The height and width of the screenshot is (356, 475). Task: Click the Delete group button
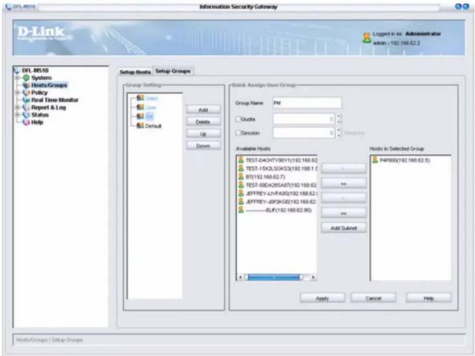203,122
